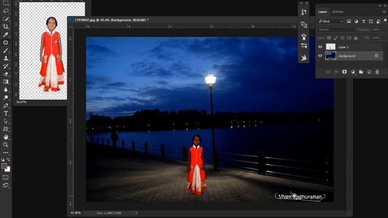Toggle the type layer filter
The width and height of the screenshot is (388, 218).
364,22
